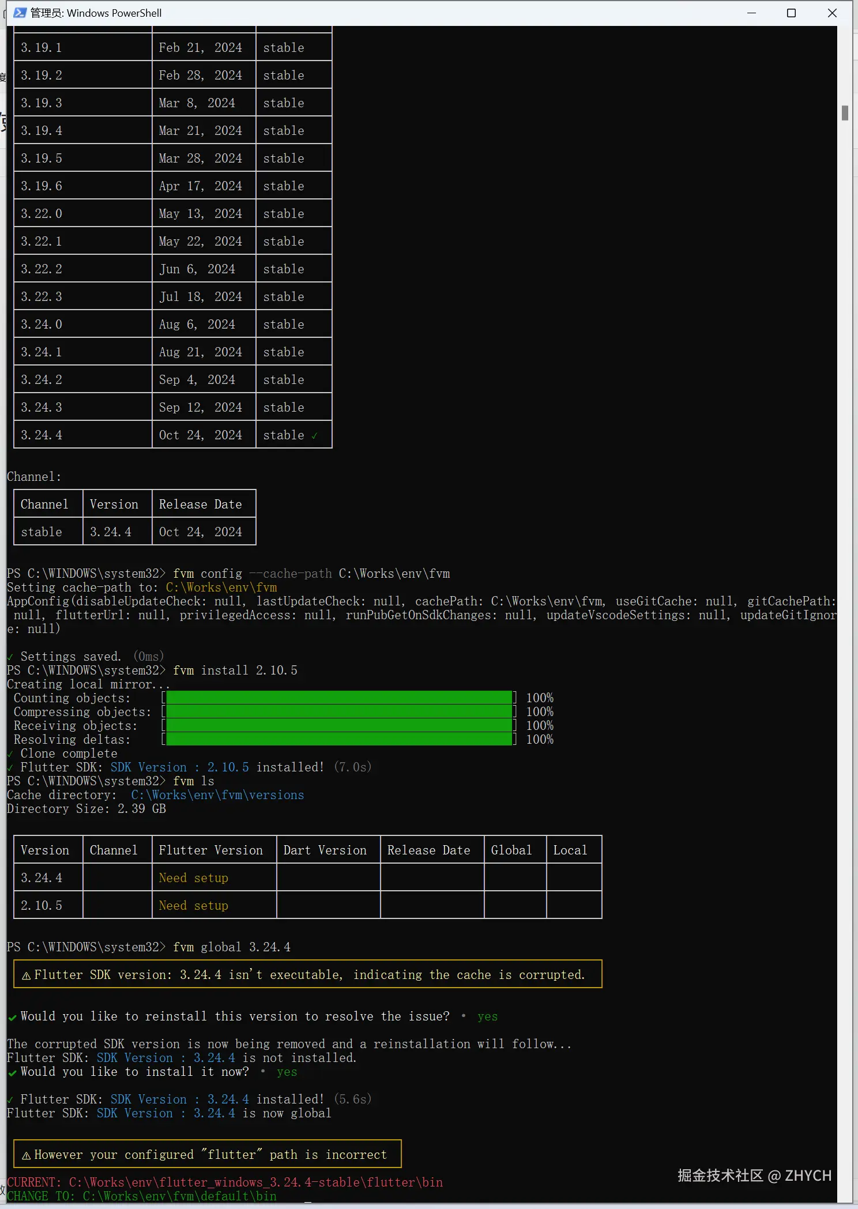
Task: Click 'Directory Size: 2.39 GB' line
Action: coord(86,809)
